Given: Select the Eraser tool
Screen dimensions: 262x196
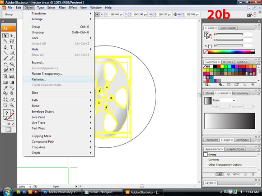Looking at the screenshot, I should click(x=12, y=100).
